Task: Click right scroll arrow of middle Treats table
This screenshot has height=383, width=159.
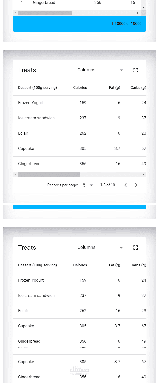Action: coord(143,175)
